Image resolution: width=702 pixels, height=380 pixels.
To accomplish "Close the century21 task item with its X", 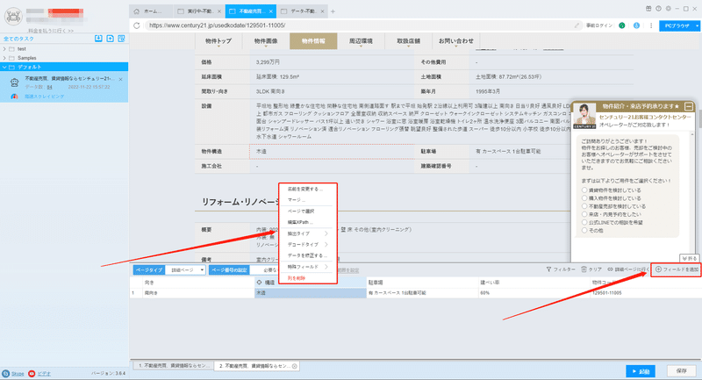I will point(121,79).
